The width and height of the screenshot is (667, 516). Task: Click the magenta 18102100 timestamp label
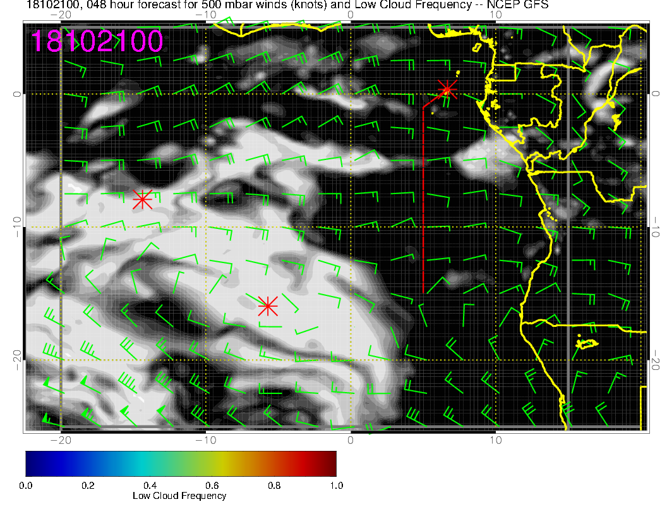point(97,42)
